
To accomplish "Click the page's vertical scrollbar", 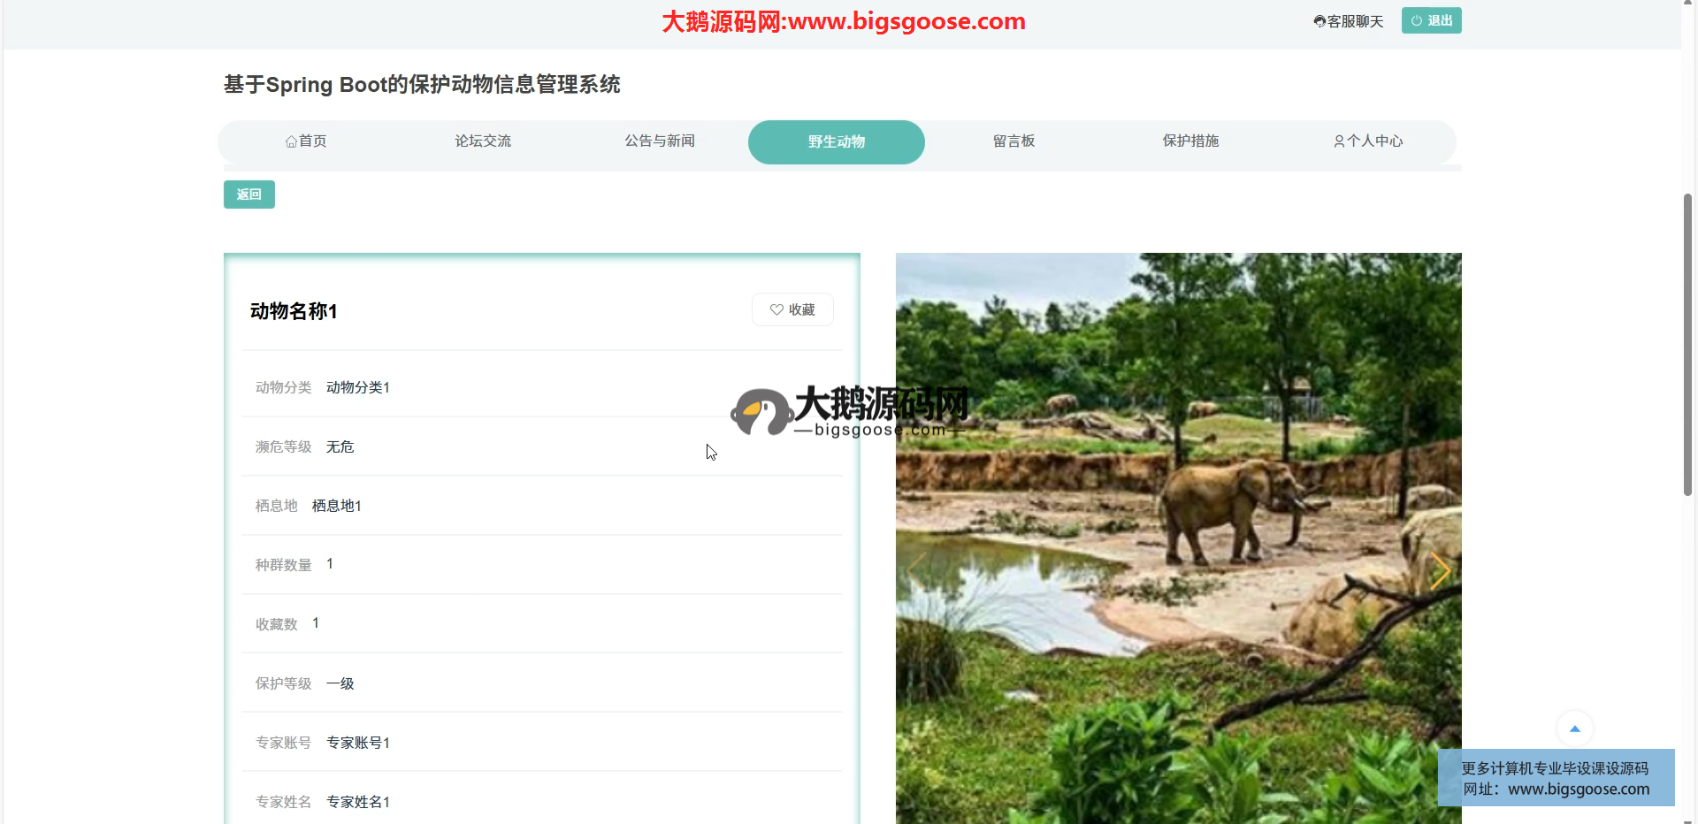I will [1687, 345].
